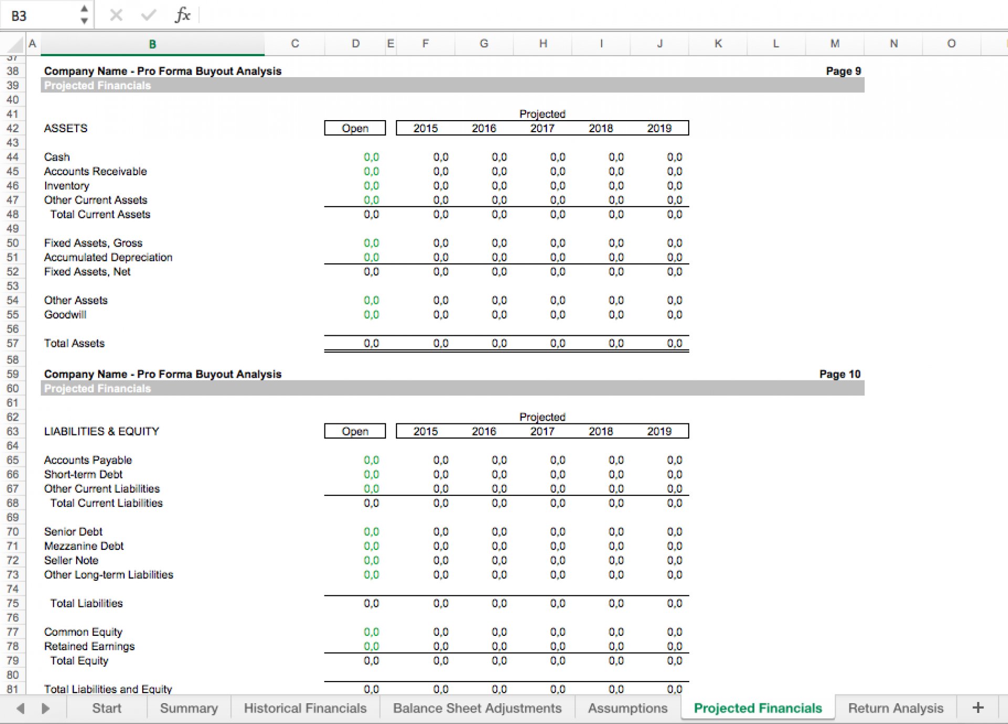The height and width of the screenshot is (724, 1008).
Task: Switch to the Start sheet tab
Action: click(x=107, y=708)
